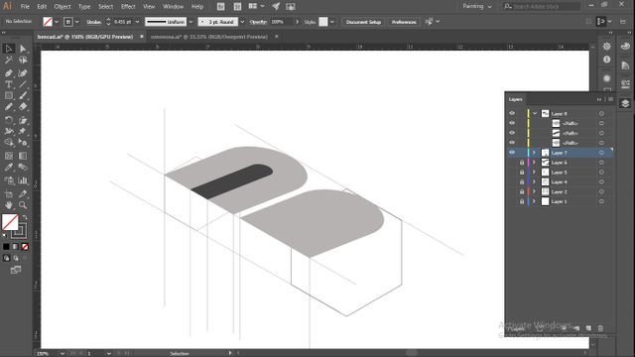
Task: Open the File menu
Action: pos(25,7)
